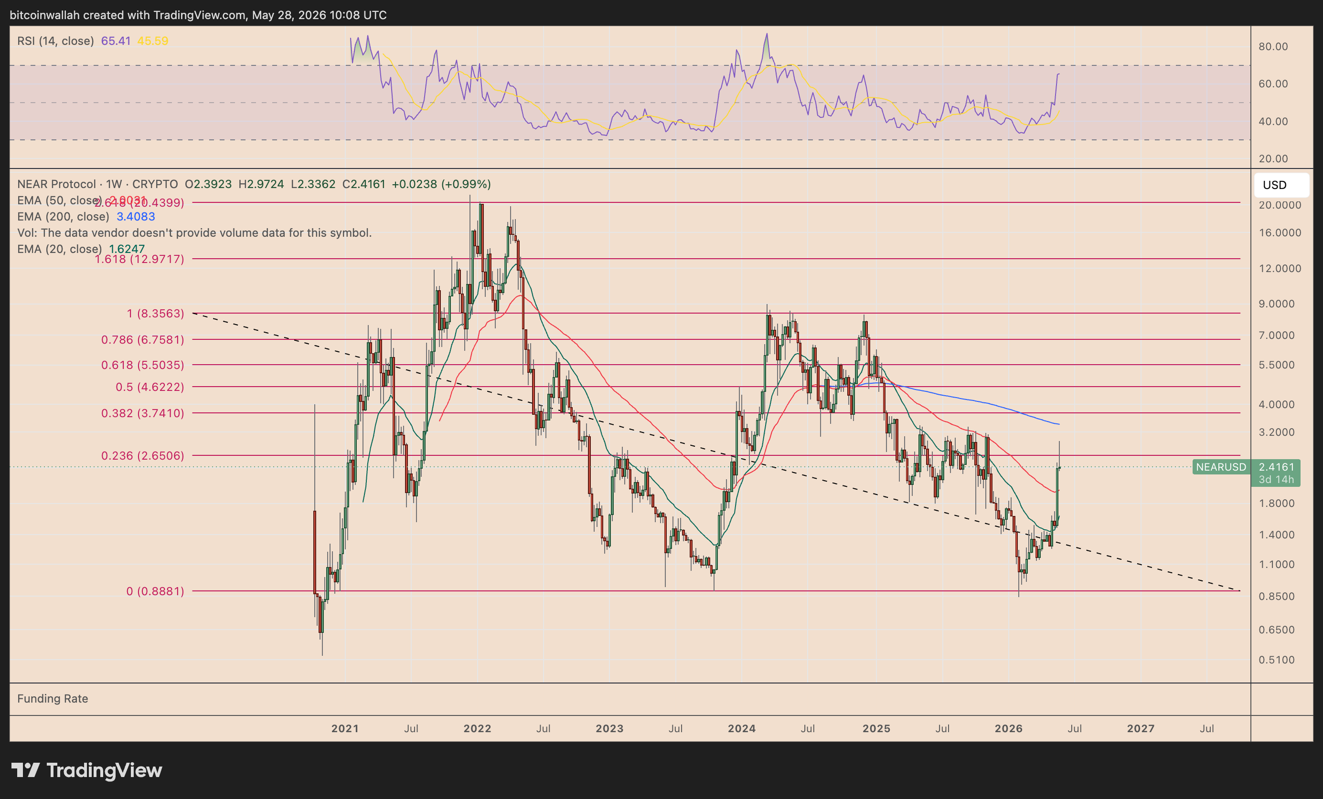This screenshot has width=1323, height=799.
Task: Click the 2025 label on time axis
Action: pyautogui.click(x=876, y=729)
